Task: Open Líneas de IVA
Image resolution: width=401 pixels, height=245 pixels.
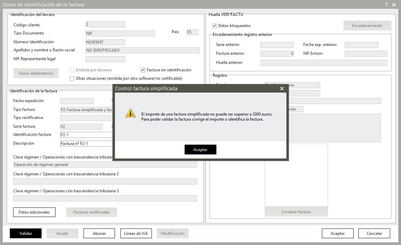Action: click(136, 234)
